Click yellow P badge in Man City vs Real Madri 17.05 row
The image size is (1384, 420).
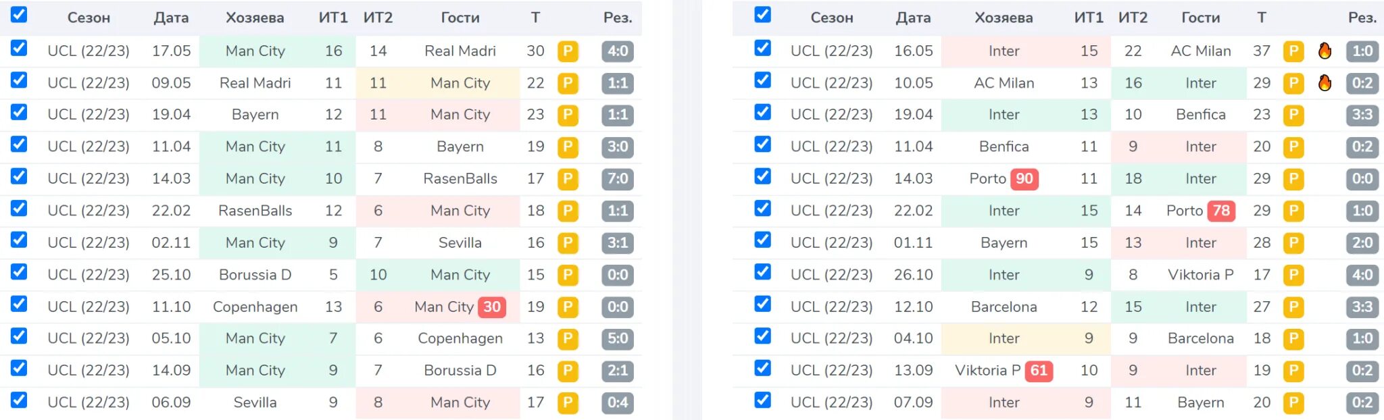point(568,51)
